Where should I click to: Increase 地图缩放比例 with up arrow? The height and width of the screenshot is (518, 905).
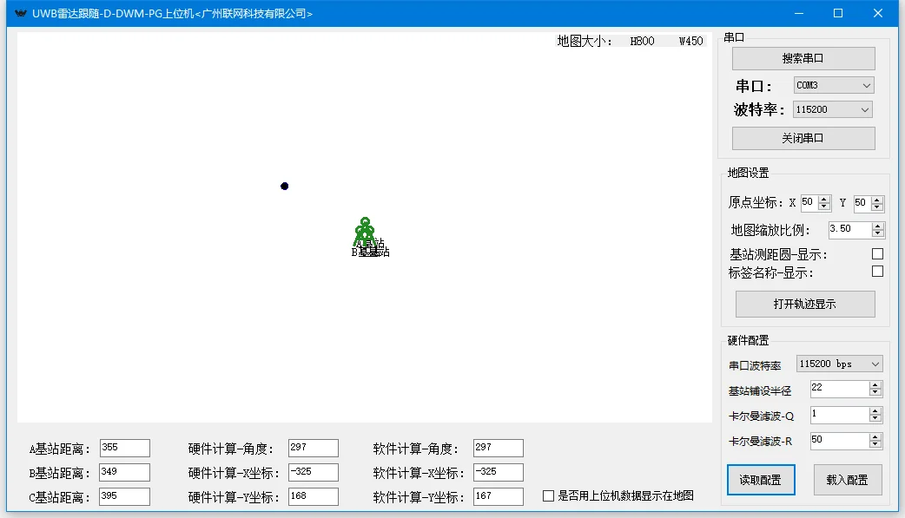(x=878, y=226)
